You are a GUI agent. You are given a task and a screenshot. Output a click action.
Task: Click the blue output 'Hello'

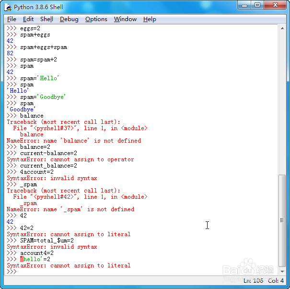pyautogui.click(x=18, y=91)
